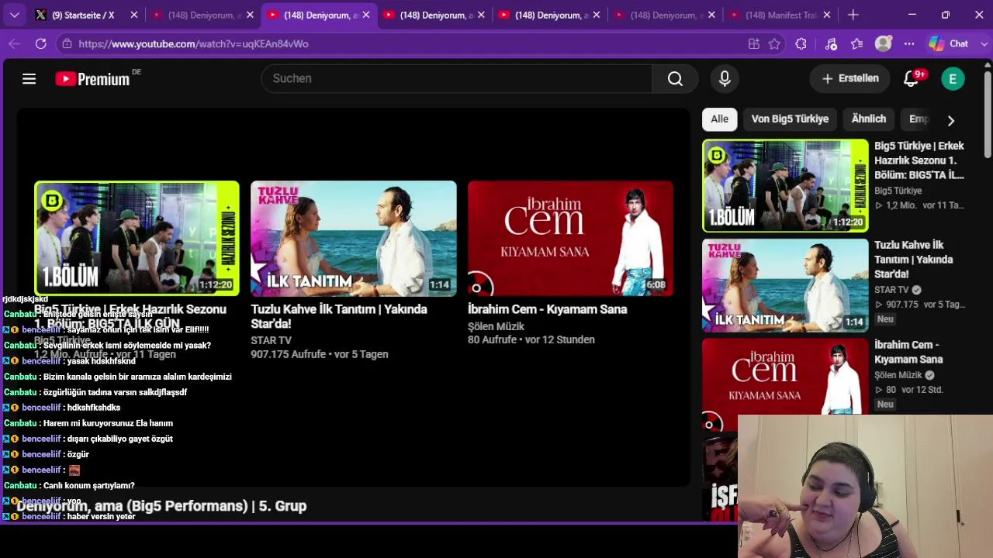The image size is (993, 558).
Task: Click sidebar channel name Şölen Müzik
Action: (x=898, y=375)
